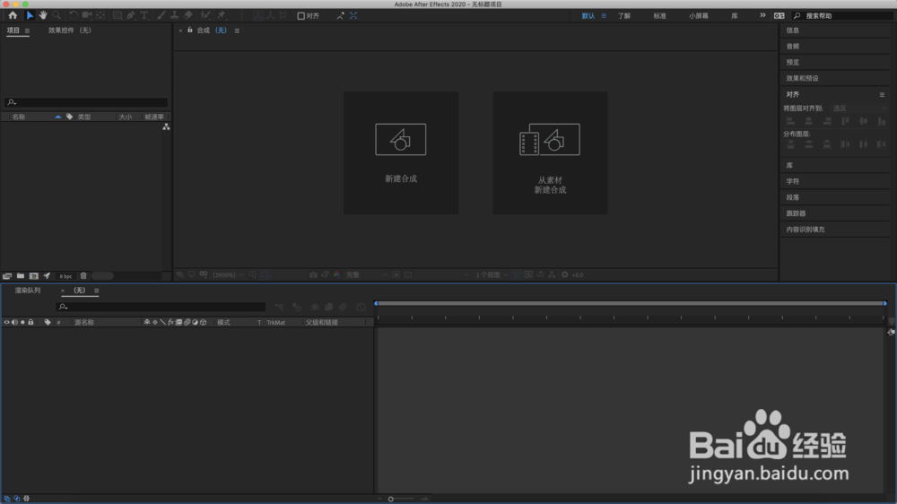
Task: Select the Type text tool
Action: click(144, 15)
